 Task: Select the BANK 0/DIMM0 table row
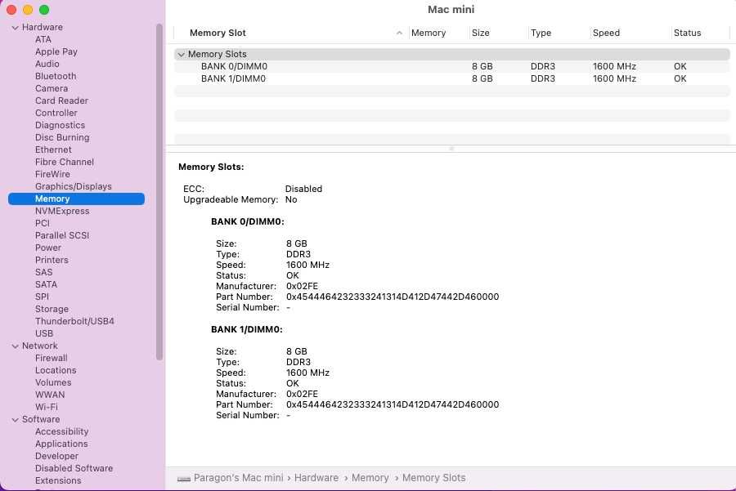pos(452,67)
